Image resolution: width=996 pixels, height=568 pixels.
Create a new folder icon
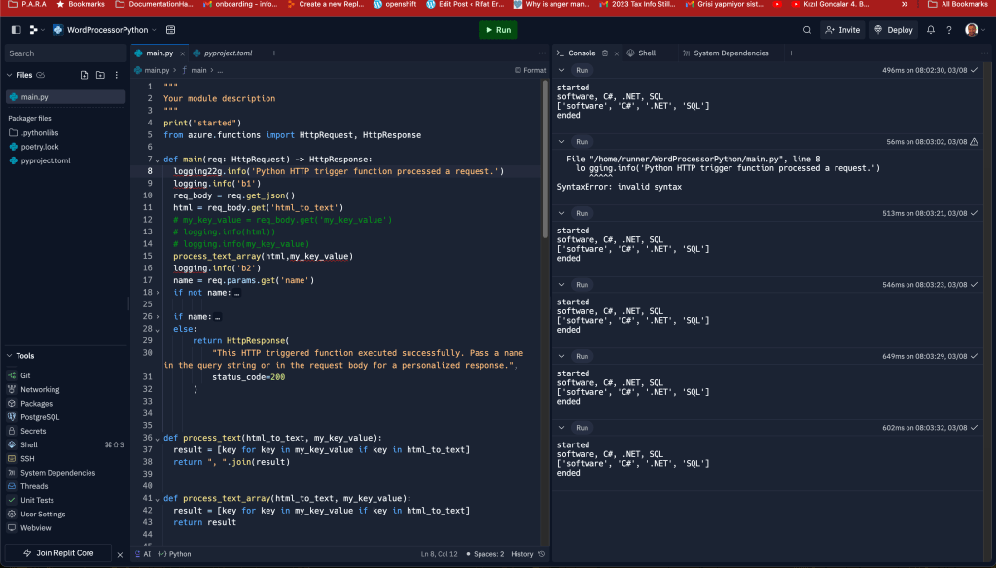(x=100, y=75)
